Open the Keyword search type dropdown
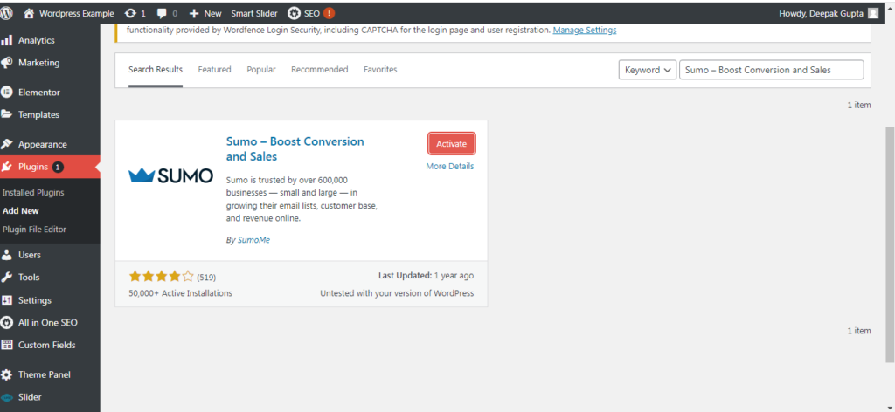 coord(648,70)
